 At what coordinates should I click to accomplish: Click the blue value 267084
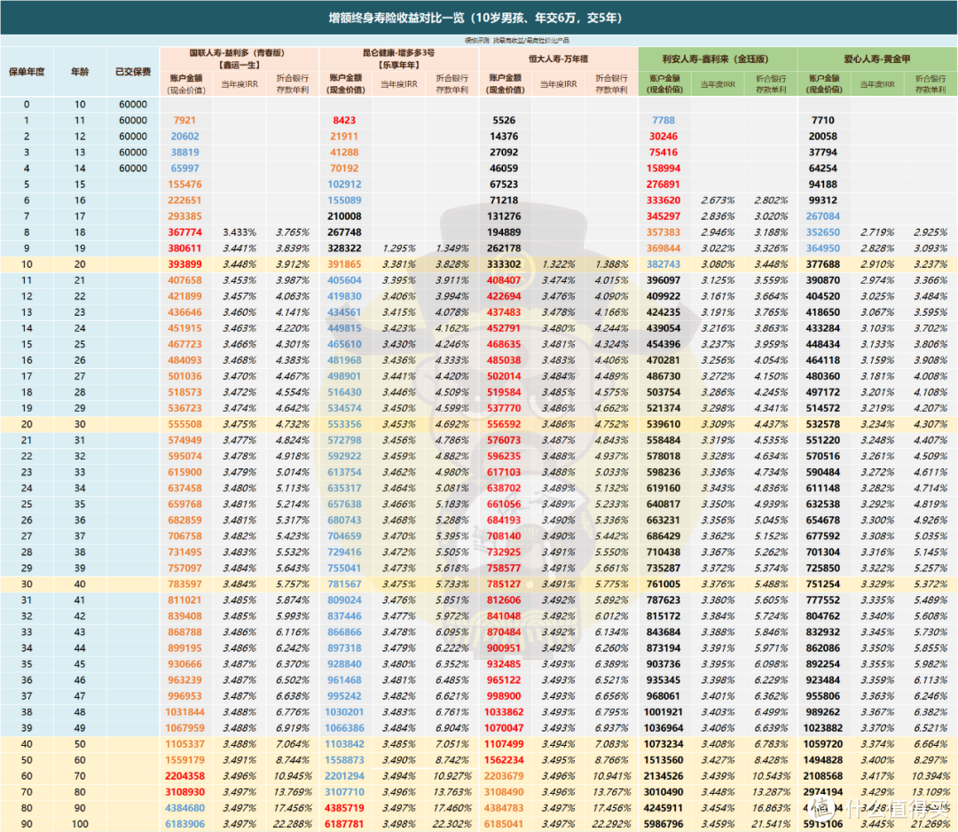822,216
